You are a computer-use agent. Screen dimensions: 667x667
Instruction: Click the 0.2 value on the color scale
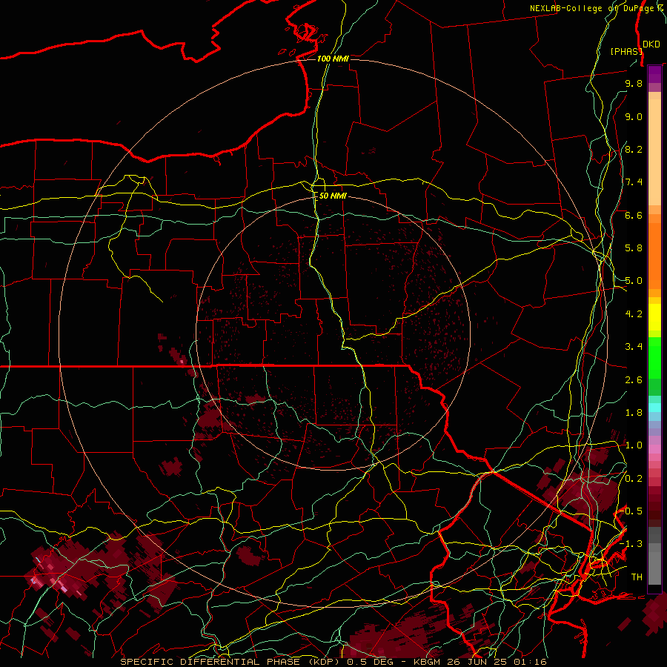(x=634, y=479)
